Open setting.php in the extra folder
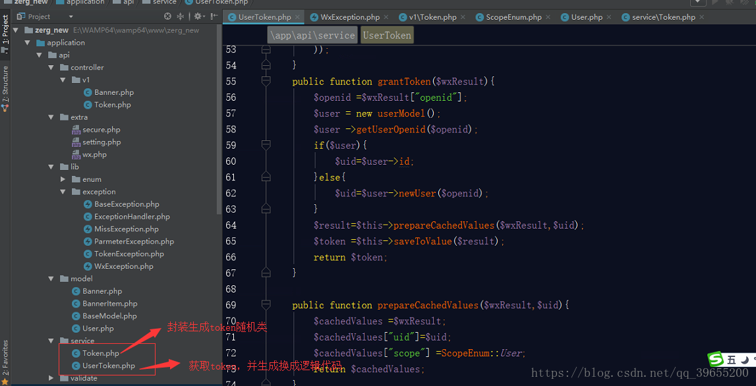Viewport: 756px width, 386px height. click(x=102, y=142)
